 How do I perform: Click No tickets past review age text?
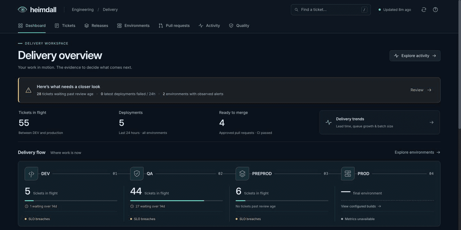(255, 206)
